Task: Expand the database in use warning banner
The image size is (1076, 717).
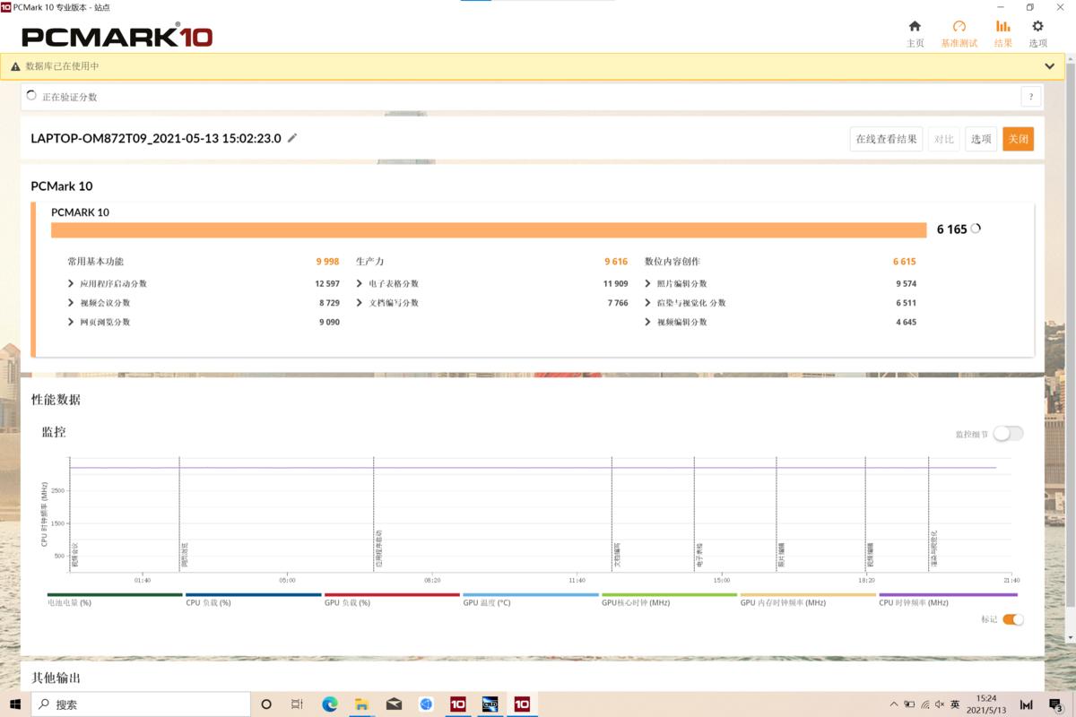Action: click(1049, 66)
